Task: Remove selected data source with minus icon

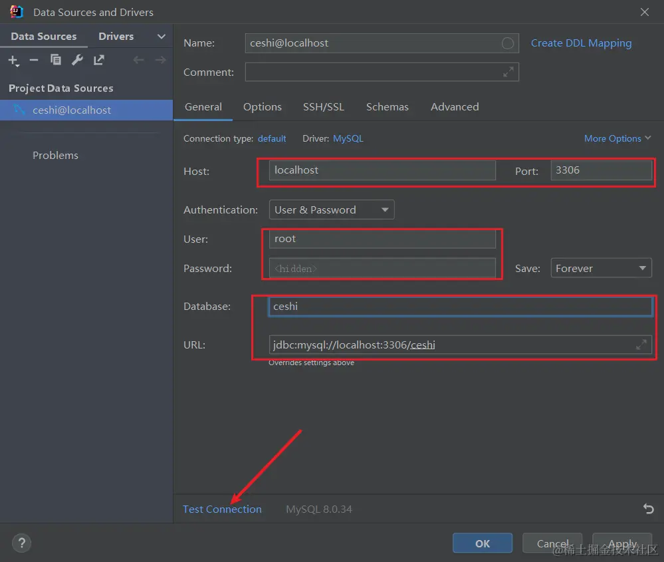Action: 34,60
